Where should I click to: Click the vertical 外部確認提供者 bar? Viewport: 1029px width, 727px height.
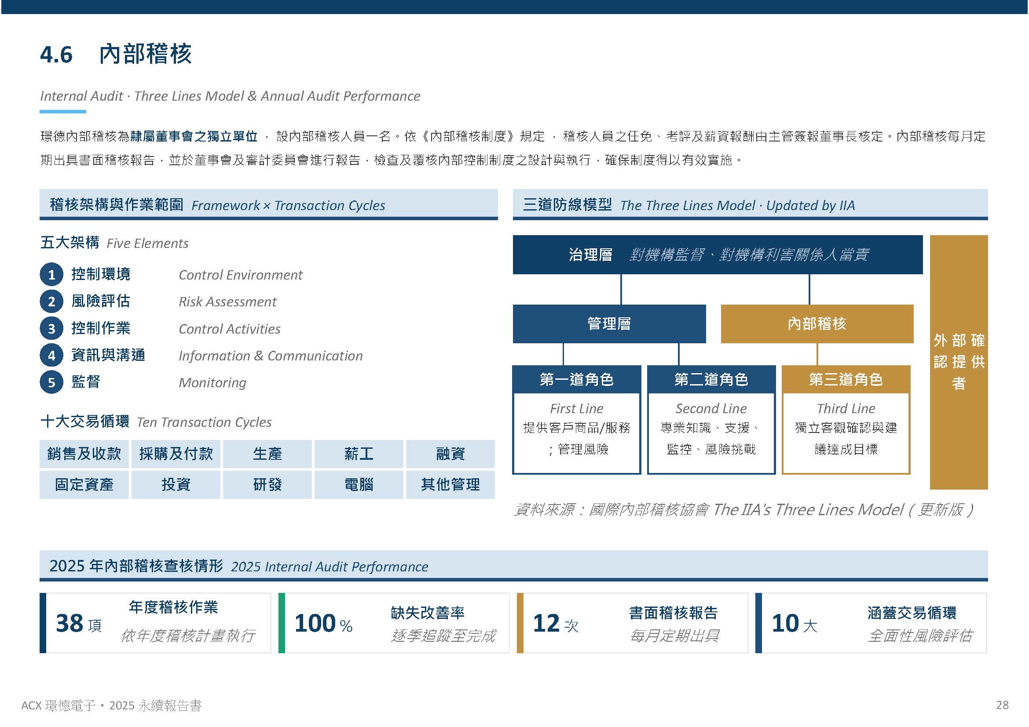pyautogui.click(x=959, y=362)
